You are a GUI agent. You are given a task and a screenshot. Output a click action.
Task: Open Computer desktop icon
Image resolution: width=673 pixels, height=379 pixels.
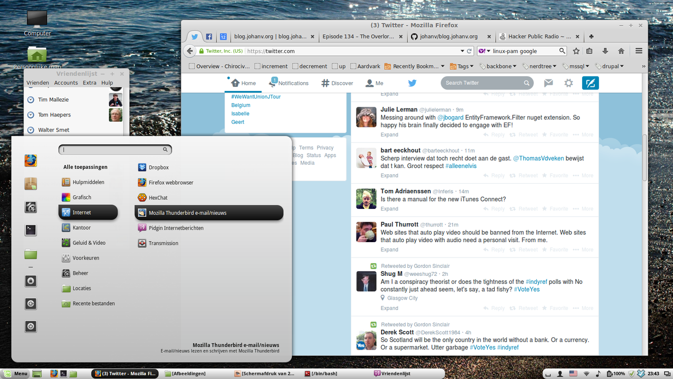(37, 23)
